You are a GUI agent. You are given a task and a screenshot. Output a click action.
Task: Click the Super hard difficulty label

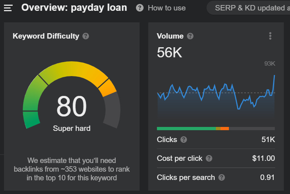[x=72, y=128]
